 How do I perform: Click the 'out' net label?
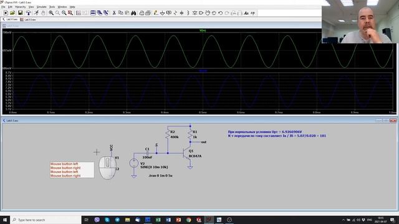tap(204, 142)
